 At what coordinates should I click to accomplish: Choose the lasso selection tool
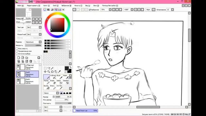[x=49, y=68]
